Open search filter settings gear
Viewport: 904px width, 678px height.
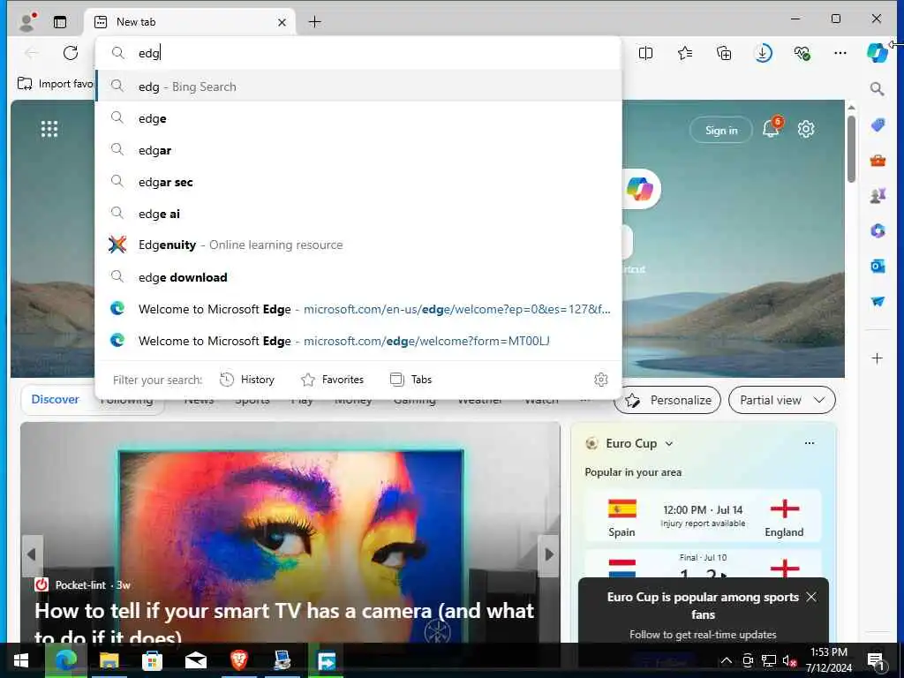[x=600, y=380]
